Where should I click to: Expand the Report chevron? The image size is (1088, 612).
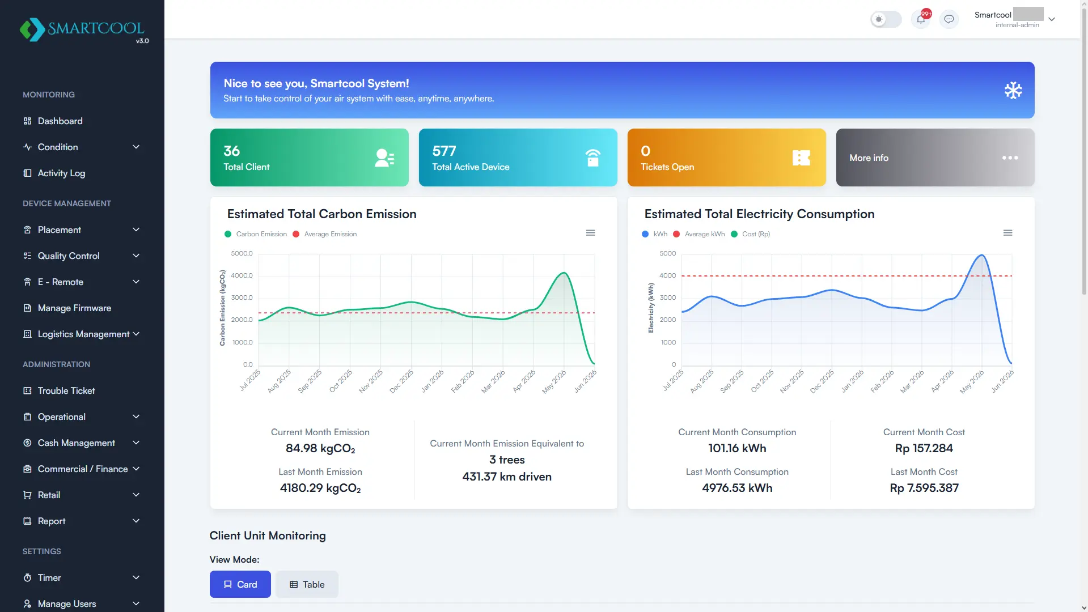(136, 521)
